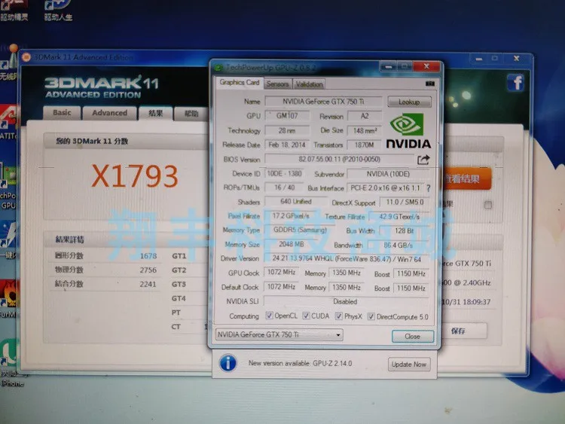Click the Update Now button
Viewport: 565px width, 424px height.
[408, 365]
